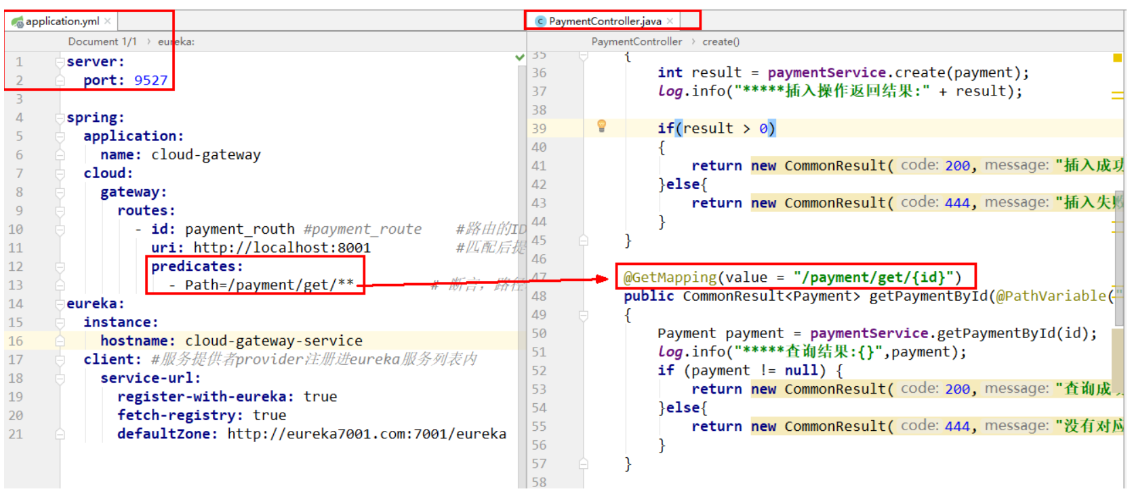
Task: Collapse the 'service-url:' block fold marker
Action: [60, 379]
